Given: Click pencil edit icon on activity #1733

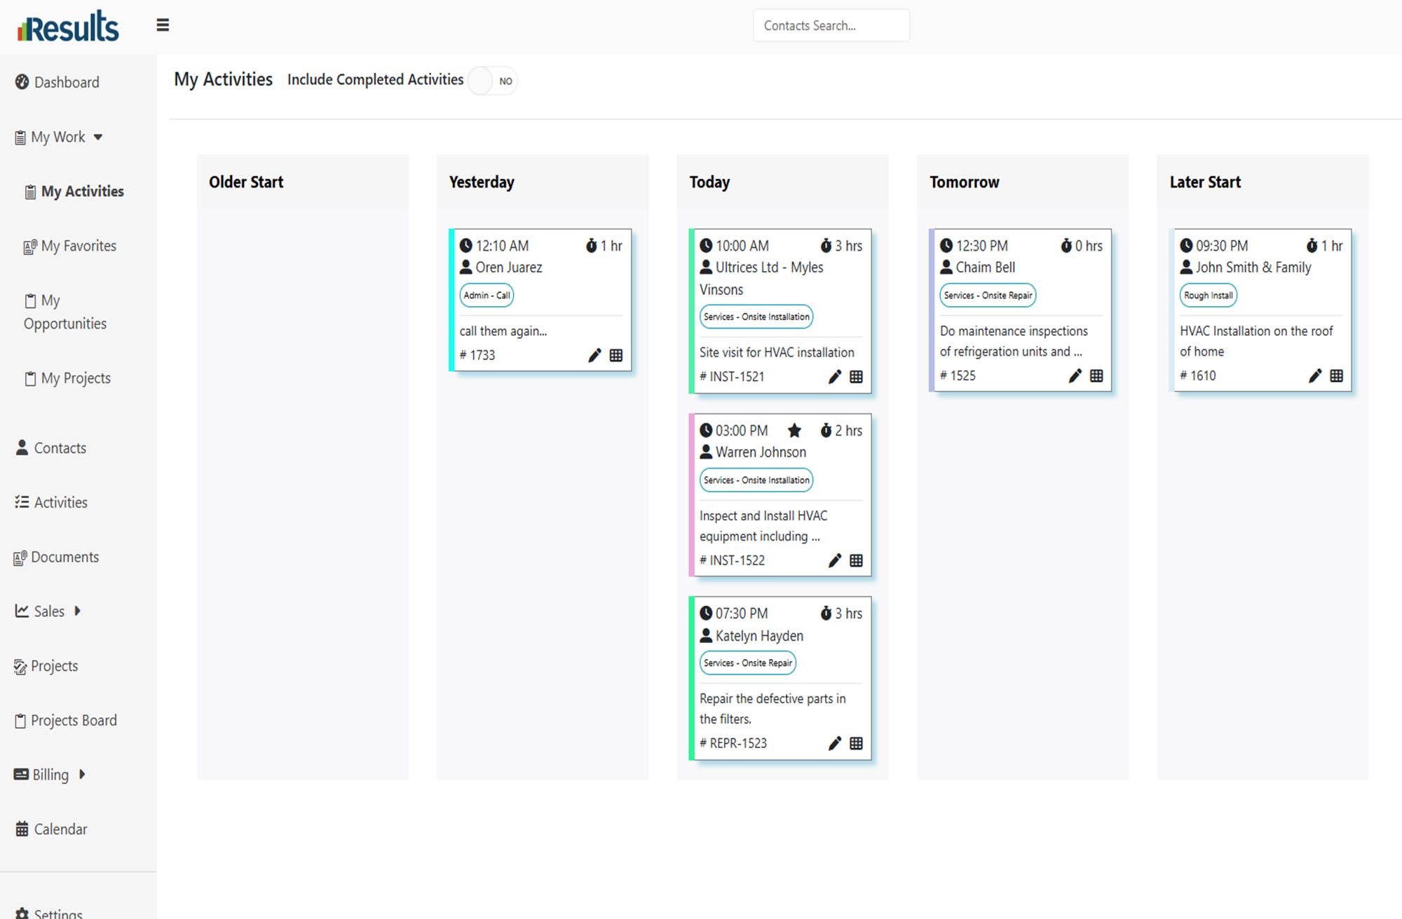Looking at the screenshot, I should tap(594, 355).
